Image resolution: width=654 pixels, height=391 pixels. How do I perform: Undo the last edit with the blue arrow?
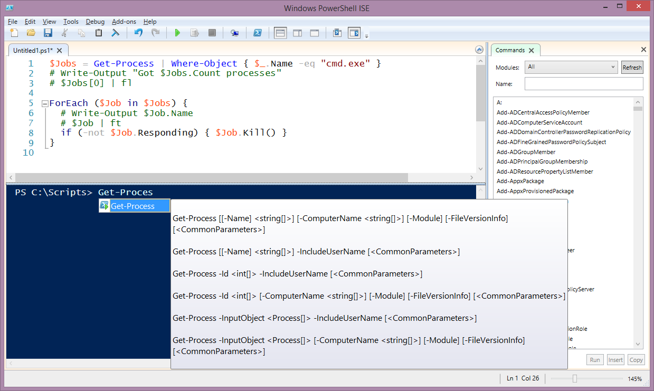point(138,33)
